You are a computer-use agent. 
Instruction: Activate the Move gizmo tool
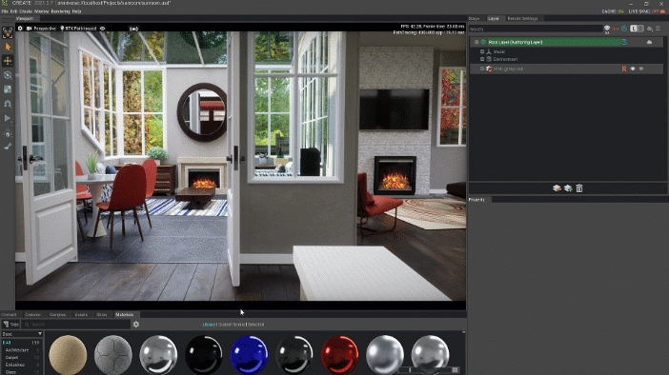[x=8, y=61]
